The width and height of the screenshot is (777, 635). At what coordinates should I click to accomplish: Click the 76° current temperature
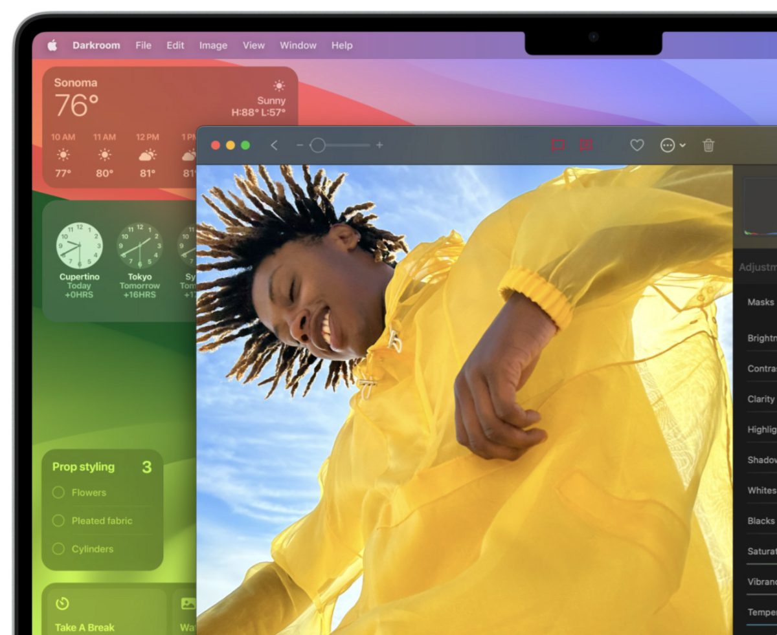(76, 105)
